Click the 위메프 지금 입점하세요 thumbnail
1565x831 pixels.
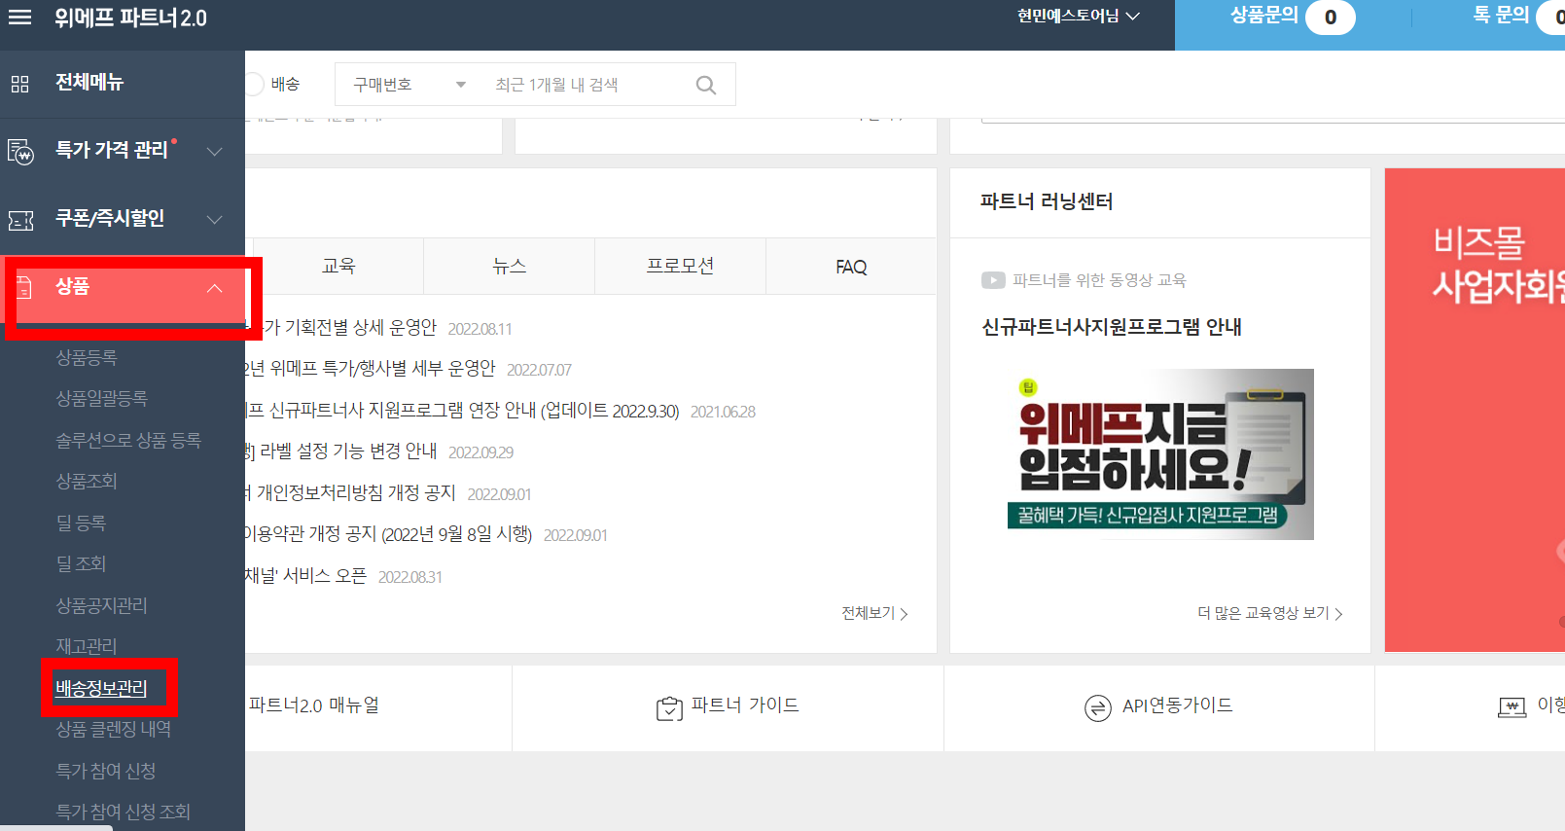tap(1160, 454)
